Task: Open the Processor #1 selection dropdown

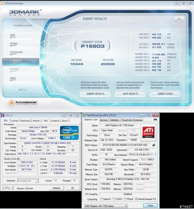Action: (x=28, y=181)
